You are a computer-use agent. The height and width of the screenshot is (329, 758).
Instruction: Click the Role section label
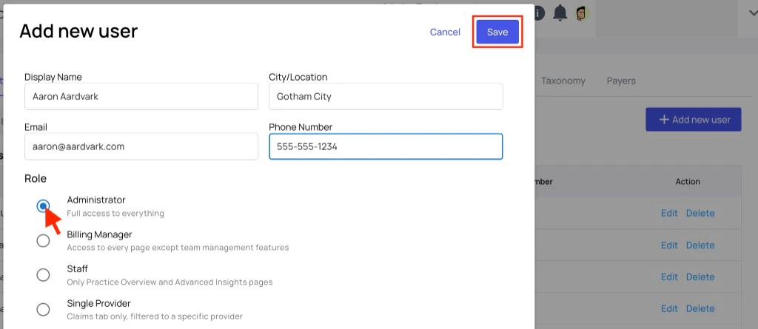pyautogui.click(x=36, y=179)
